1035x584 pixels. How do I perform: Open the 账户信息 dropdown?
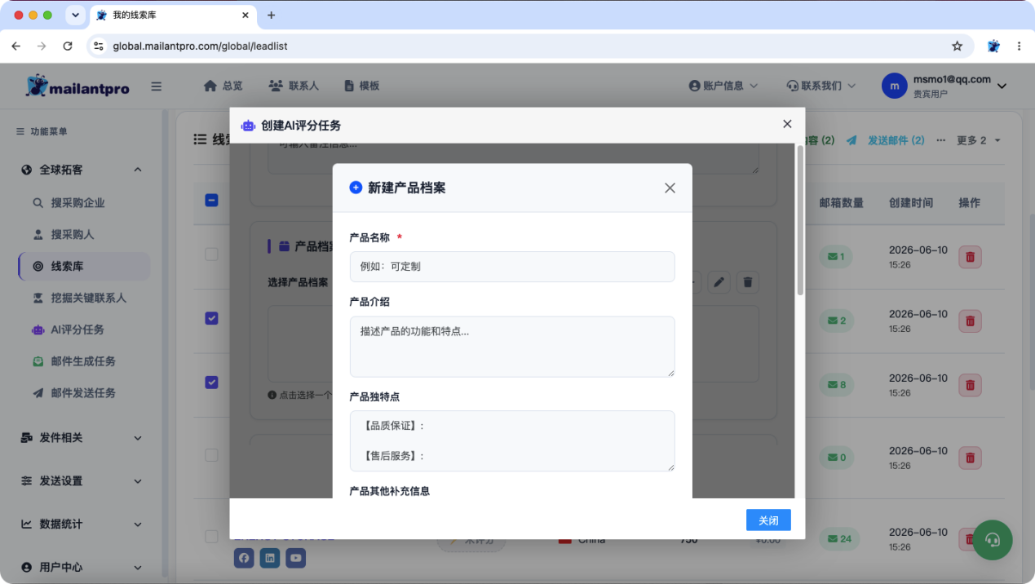[x=723, y=86]
